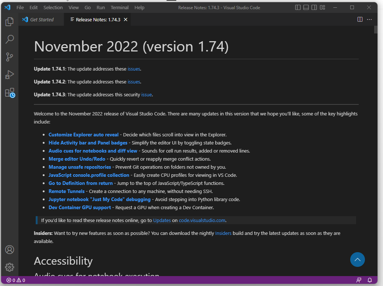The image size is (383, 286).
Task: Open the Go menu
Action: click(87, 8)
